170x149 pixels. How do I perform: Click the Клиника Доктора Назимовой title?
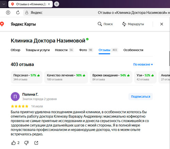[x=48, y=41]
